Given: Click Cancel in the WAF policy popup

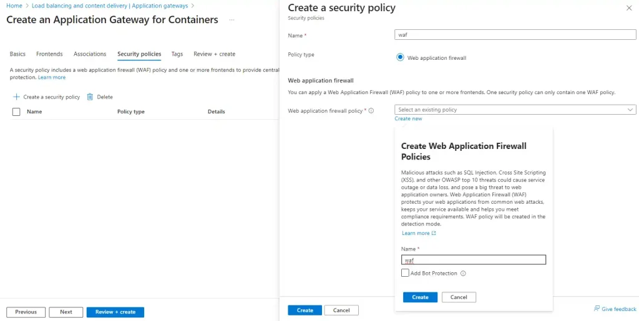Looking at the screenshot, I should [x=459, y=297].
